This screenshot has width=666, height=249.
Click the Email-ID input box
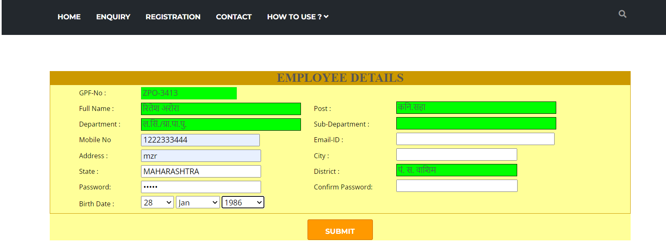point(475,139)
